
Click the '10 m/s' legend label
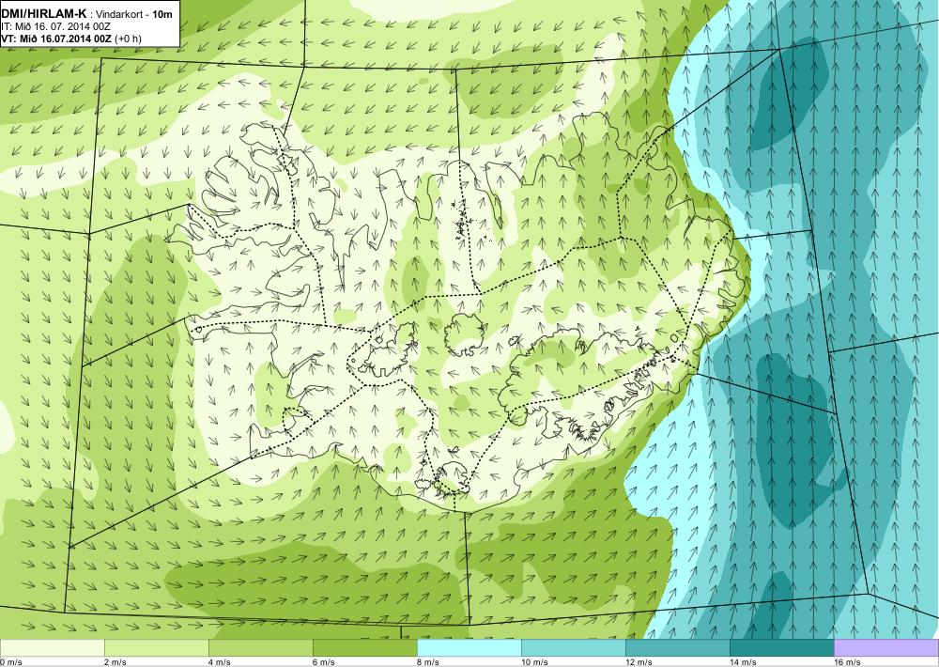(x=534, y=661)
